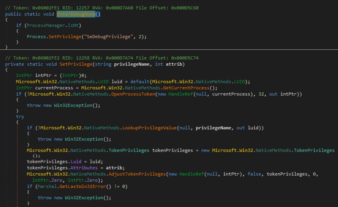Click the try keyword
The image size is (338, 207).
pyautogui.click(x=20, y=117)
